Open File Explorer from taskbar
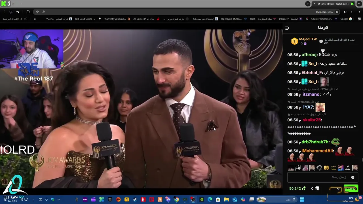The image size is (363, 204). 227,199
